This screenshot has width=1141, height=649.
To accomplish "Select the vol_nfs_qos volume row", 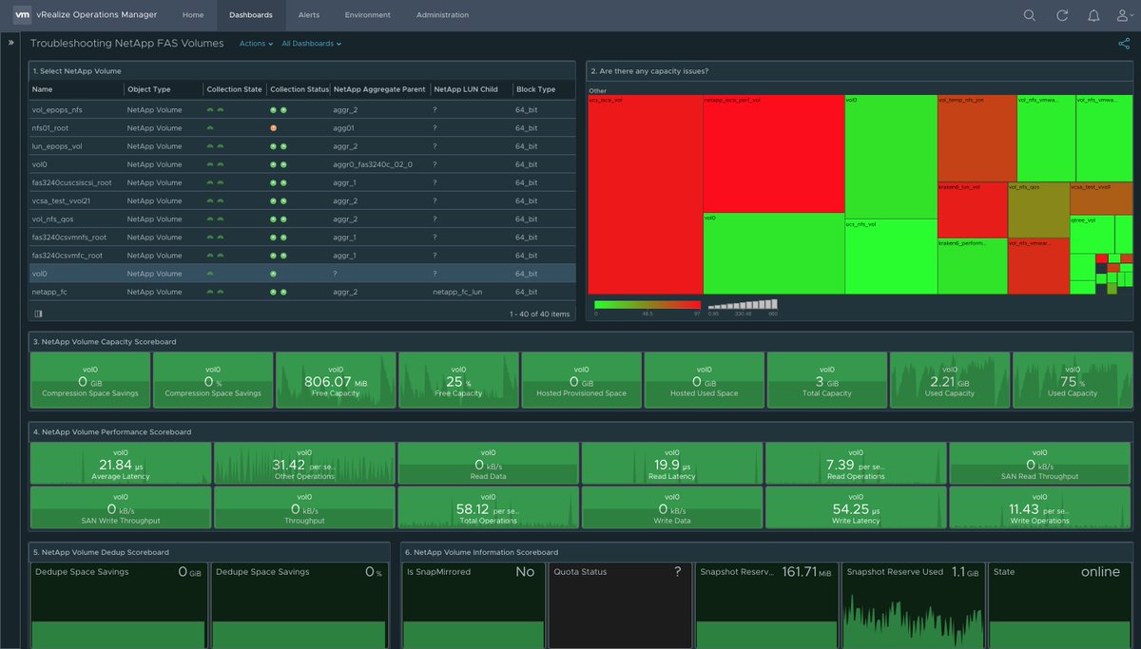I will tap(301, 219).
